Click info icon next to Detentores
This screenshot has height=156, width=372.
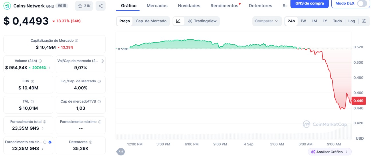pos(91,142)
